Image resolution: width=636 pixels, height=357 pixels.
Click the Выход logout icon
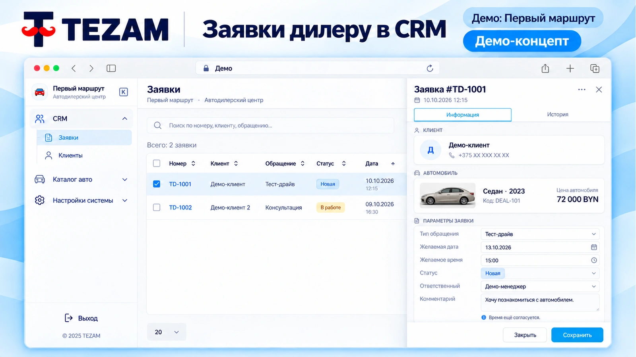[69, 318]
